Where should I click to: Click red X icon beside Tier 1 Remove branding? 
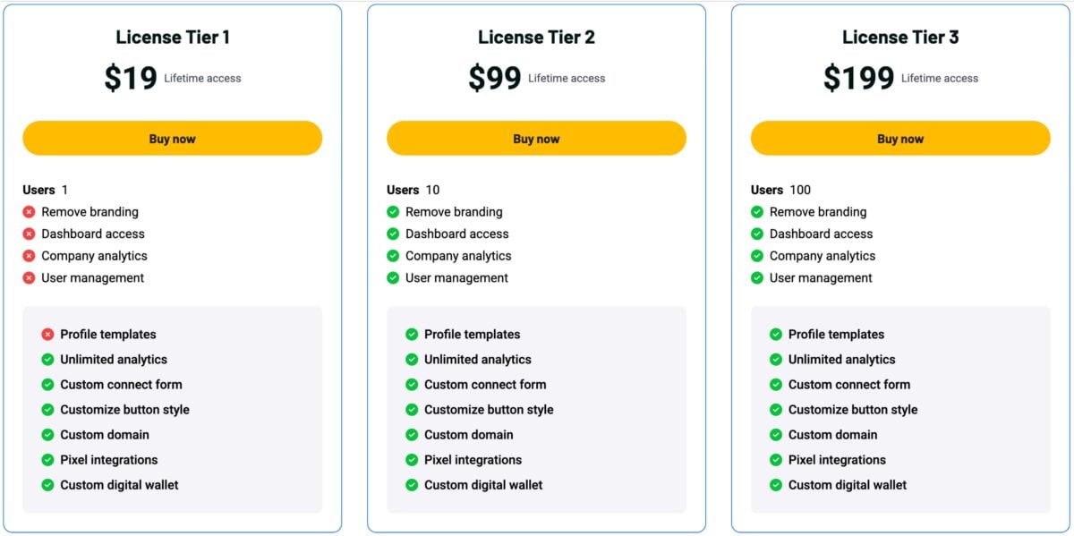pyautogui.click(x=29, y=212)
